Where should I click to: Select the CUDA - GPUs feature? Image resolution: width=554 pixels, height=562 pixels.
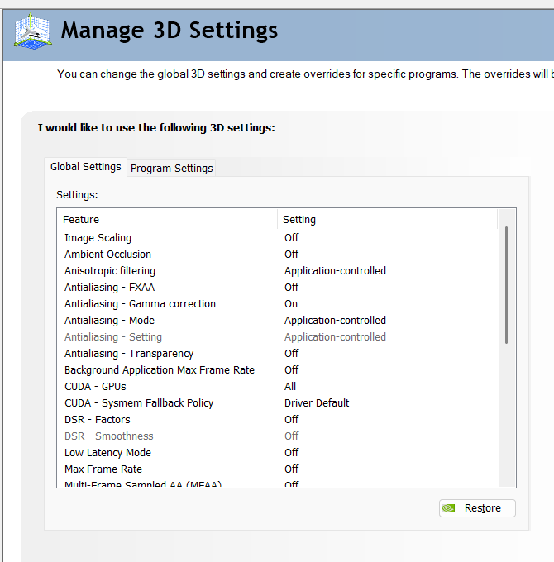[95, 387]
